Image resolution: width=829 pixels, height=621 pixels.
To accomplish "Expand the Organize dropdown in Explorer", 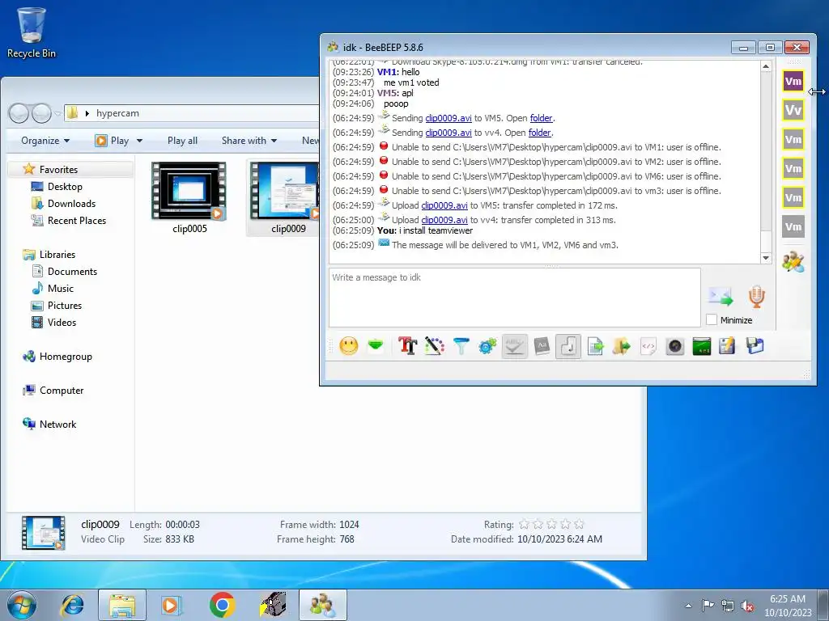I will coord(45,141).
